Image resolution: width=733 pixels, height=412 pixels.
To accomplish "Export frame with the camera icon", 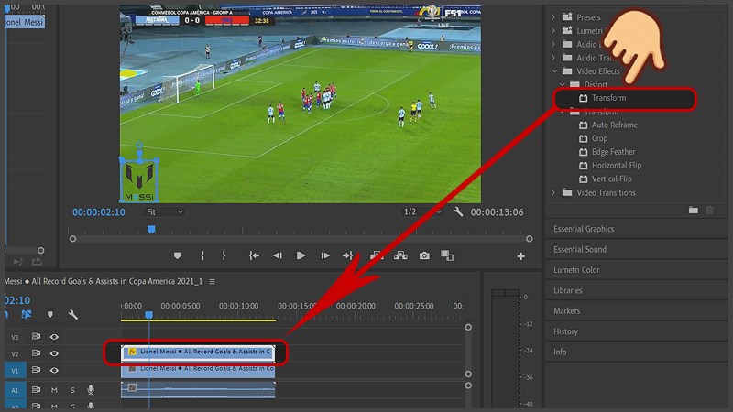I will [424, 255].
